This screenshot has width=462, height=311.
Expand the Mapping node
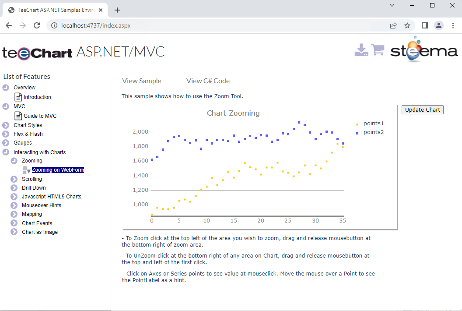pyautogui.click(x=14, y=214)
